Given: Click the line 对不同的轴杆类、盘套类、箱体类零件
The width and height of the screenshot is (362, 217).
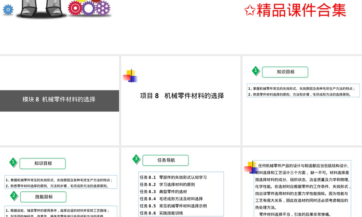Looking at the screenshot, I should click(x=55, y=216).
